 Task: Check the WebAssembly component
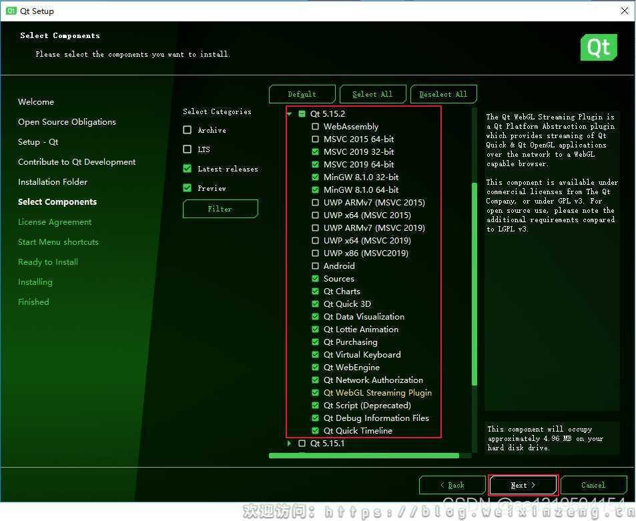pos(315,127)
